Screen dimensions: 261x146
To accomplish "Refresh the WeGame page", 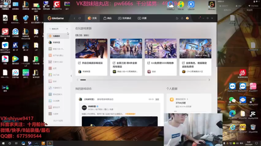I will click(80, 18).
